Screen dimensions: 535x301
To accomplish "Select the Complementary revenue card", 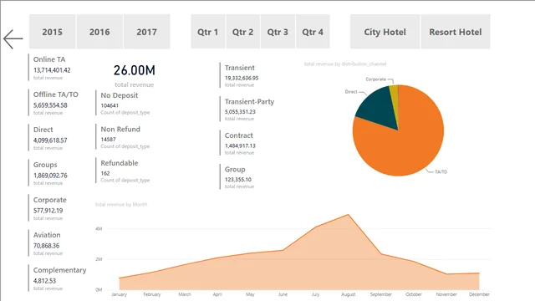I will click(x=58, y=278).
